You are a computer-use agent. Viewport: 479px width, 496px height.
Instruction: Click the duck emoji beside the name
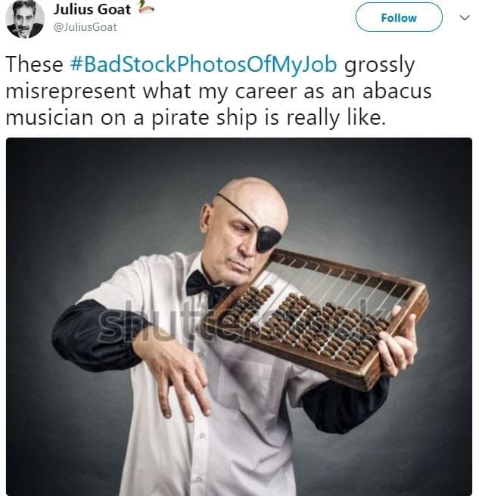146,8
